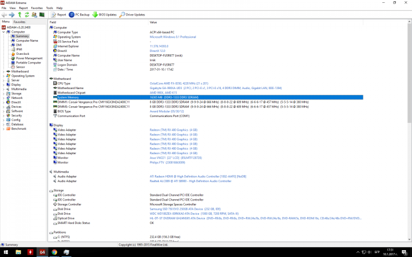Screen dimensions: 412x257
Task: Open Chrome from the taskbar
Action: coord(54,252)
